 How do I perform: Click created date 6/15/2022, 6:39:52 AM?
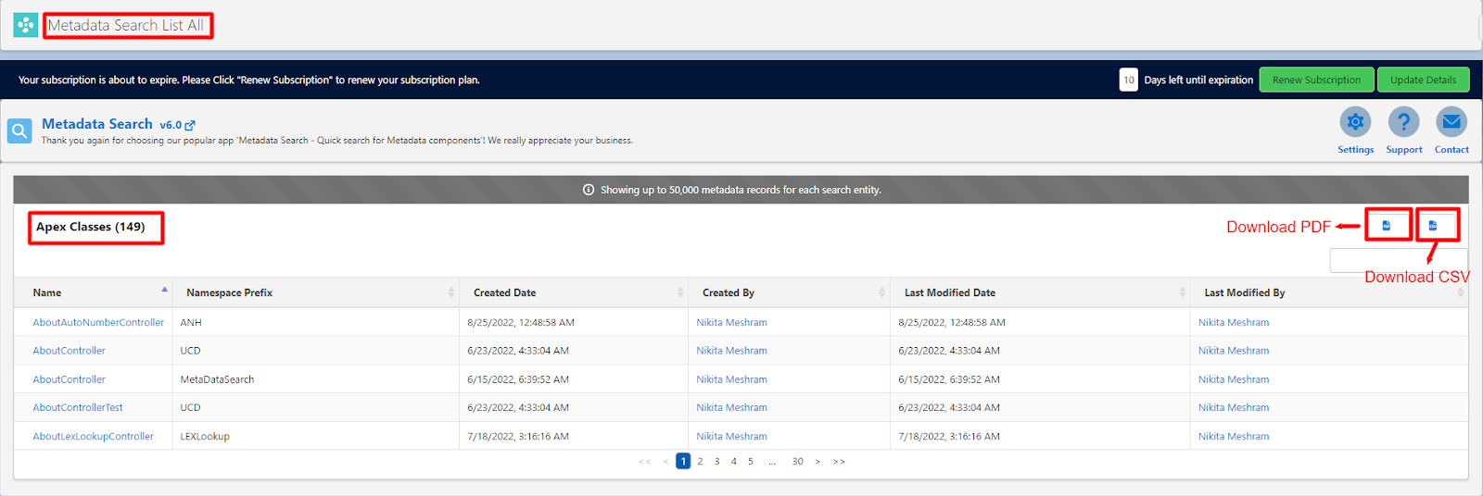(518, 379)
